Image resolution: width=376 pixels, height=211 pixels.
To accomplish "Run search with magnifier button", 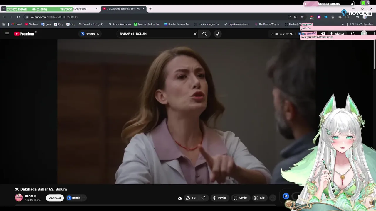I will click(x=204, y=34).
